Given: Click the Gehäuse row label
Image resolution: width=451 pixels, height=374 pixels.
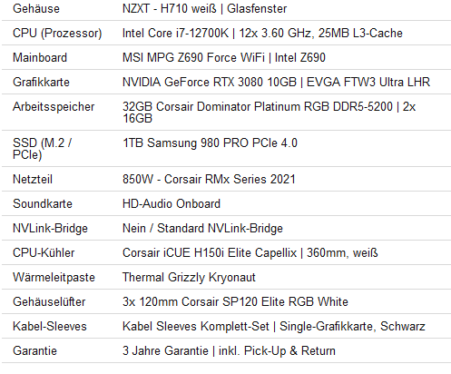Looking at the screenshot, I should point(36,8).
